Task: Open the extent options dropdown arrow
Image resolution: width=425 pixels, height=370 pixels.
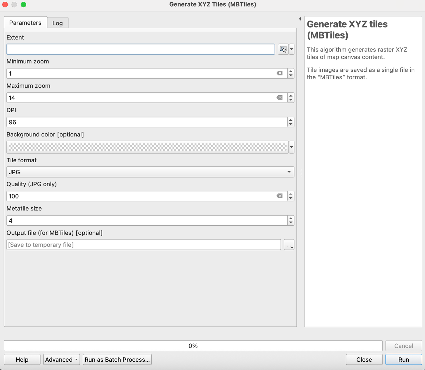Action: click(x=292, y=49)
